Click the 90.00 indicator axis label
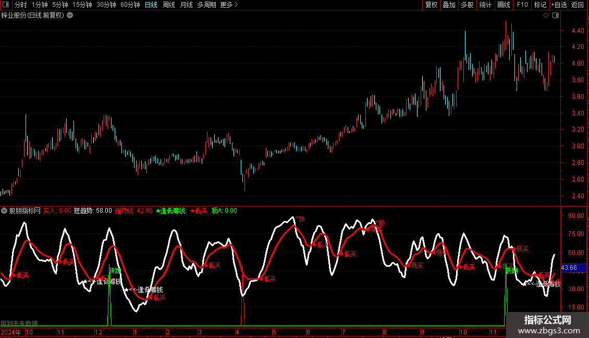 point(576,216)
